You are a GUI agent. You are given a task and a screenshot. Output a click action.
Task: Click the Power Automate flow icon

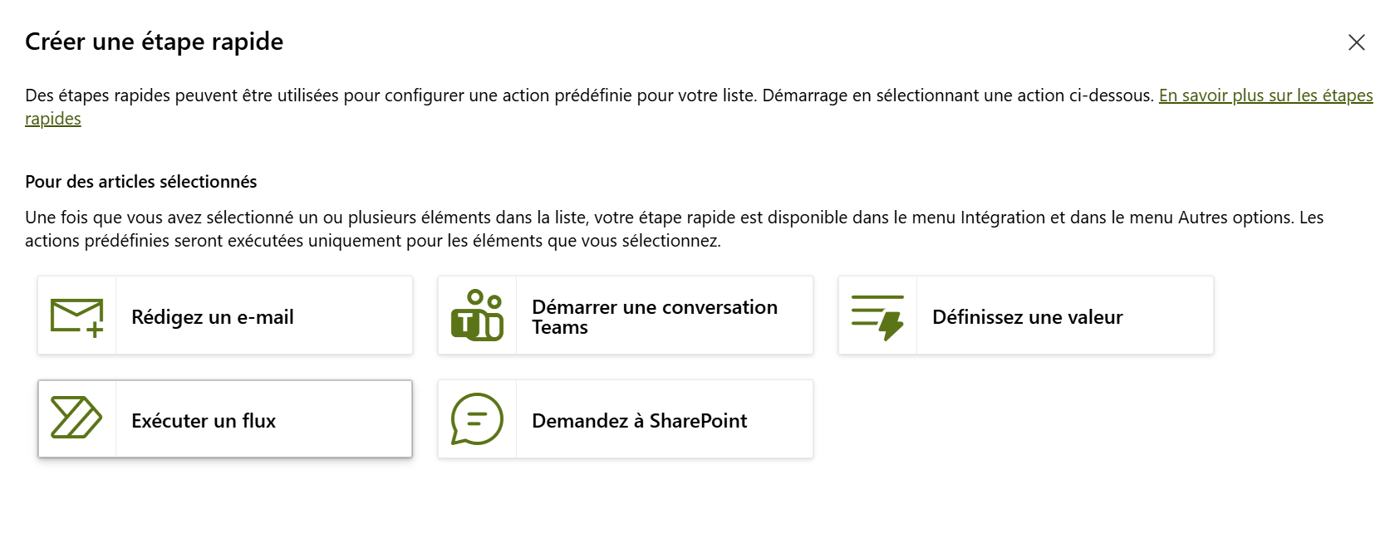[x=76, y=418]
